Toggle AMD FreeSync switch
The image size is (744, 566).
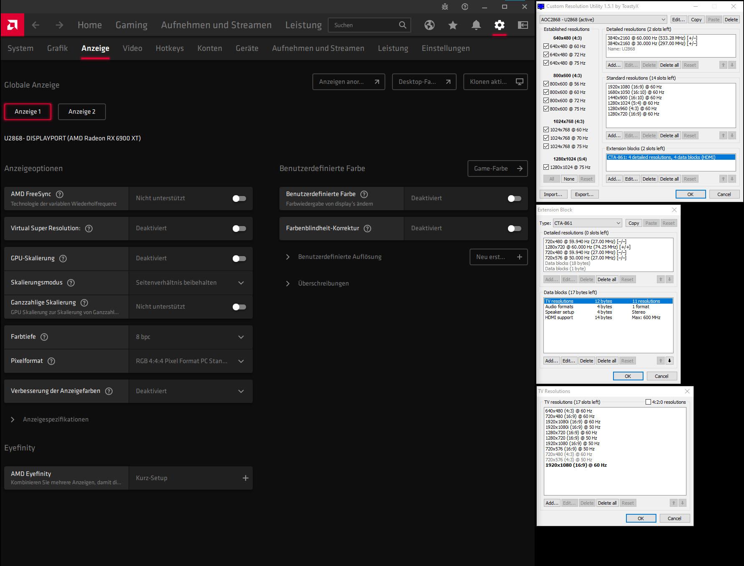(x=239, y=199)
